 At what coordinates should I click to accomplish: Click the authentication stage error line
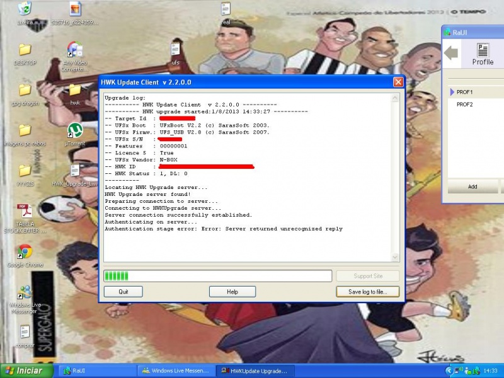(224, 229)
